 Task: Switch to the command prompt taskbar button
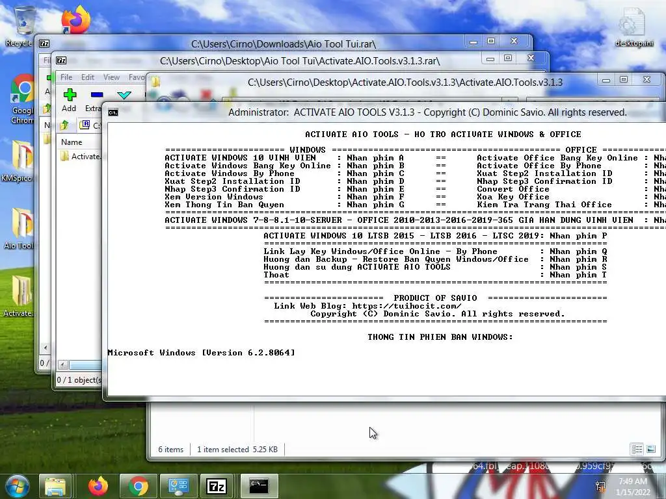[259, 486]
